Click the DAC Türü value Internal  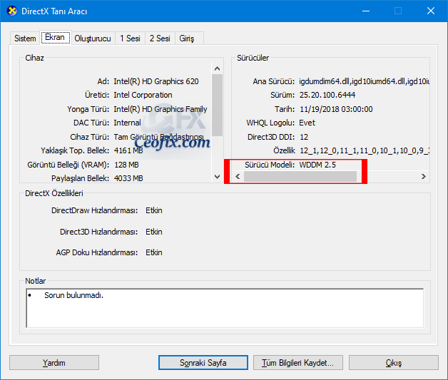pos(127,123)
